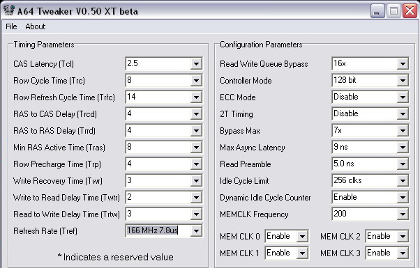
Task: Open the MEM CLK 0 dropdown
Action: pos(302,236)
